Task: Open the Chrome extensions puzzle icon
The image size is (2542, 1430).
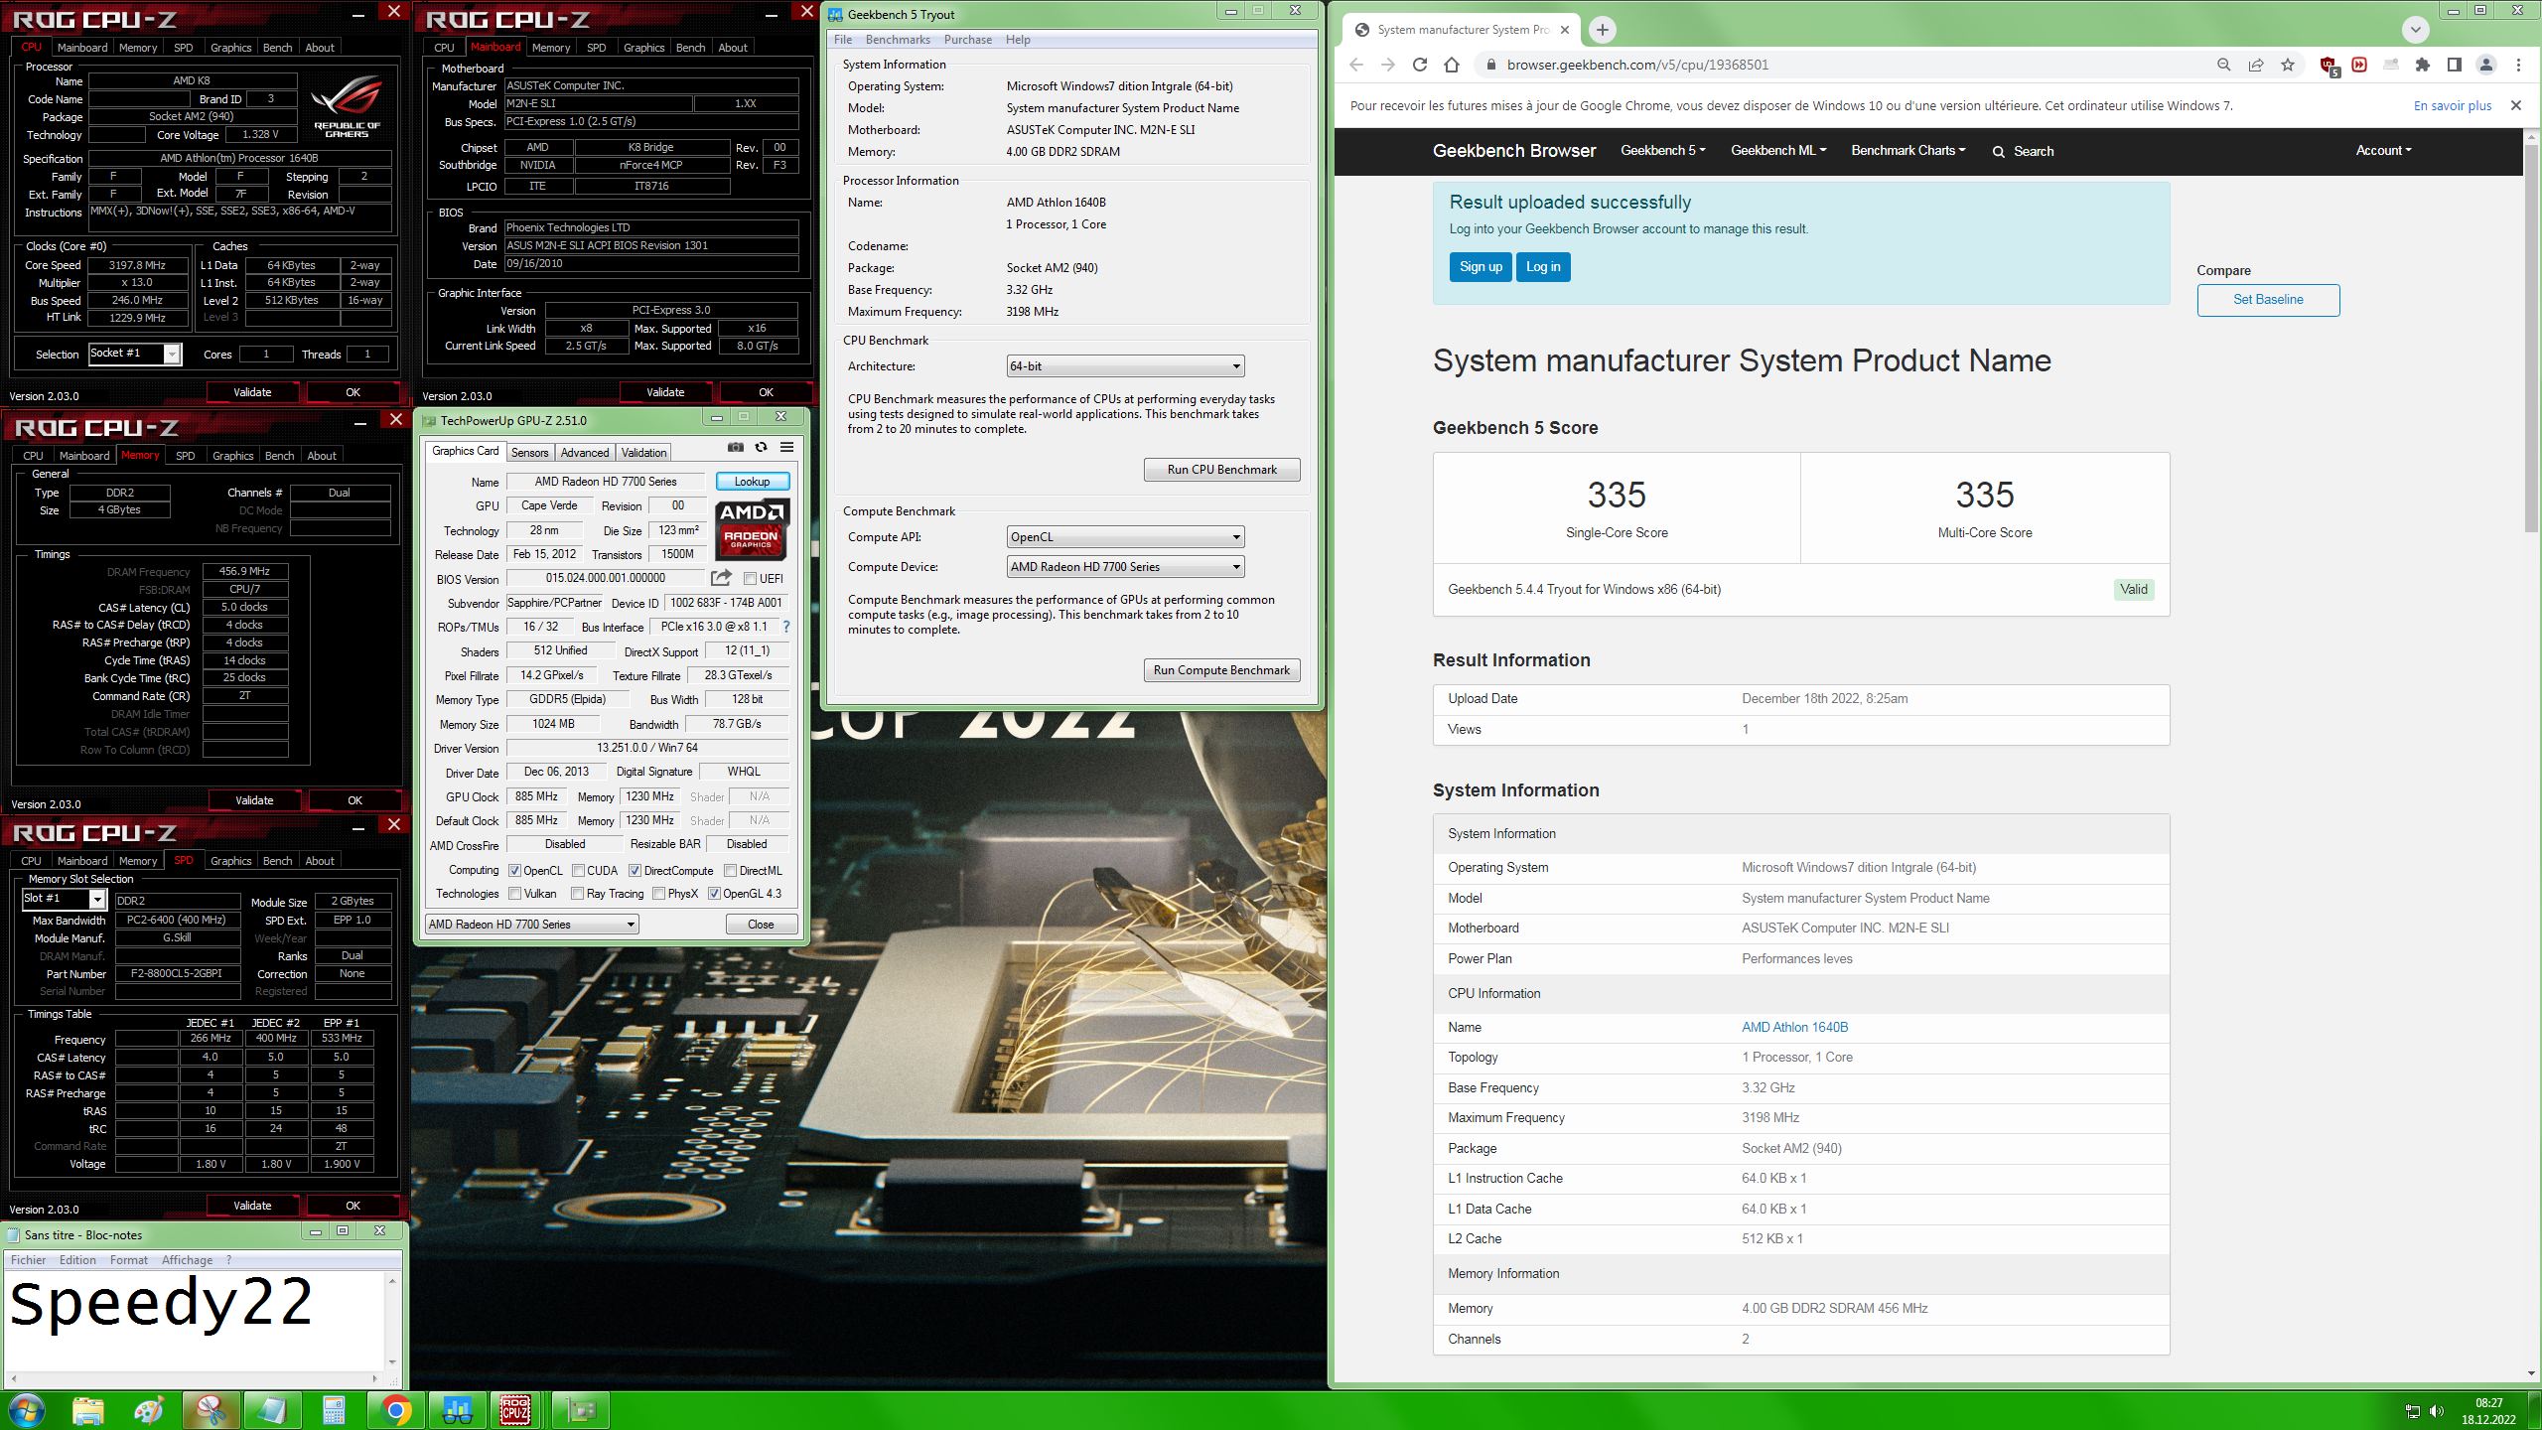Action: pos(2423,65)
